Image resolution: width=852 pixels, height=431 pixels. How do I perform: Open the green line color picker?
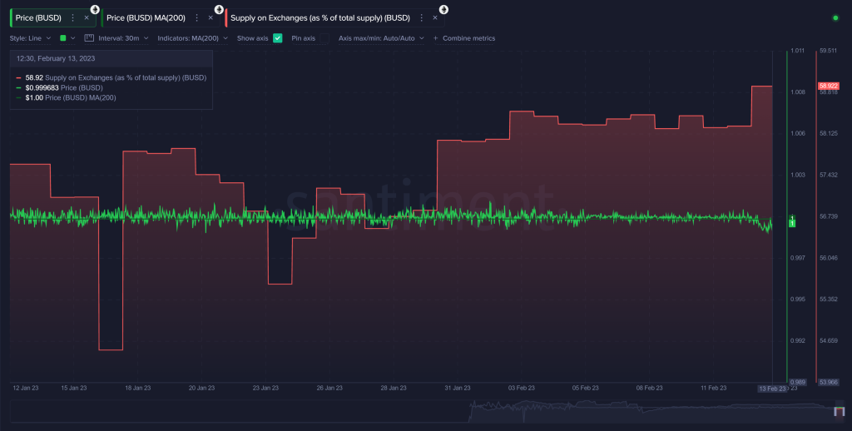tap(67, 38)
